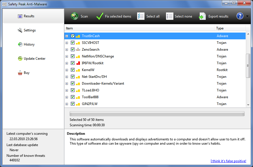Image resolution: width=253 pixels, height=167 pixels.
Task: Expand the NetMon/DNSChange tree node
Action: coord(67,57)
